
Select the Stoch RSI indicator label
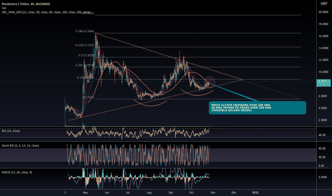[20, 145]
